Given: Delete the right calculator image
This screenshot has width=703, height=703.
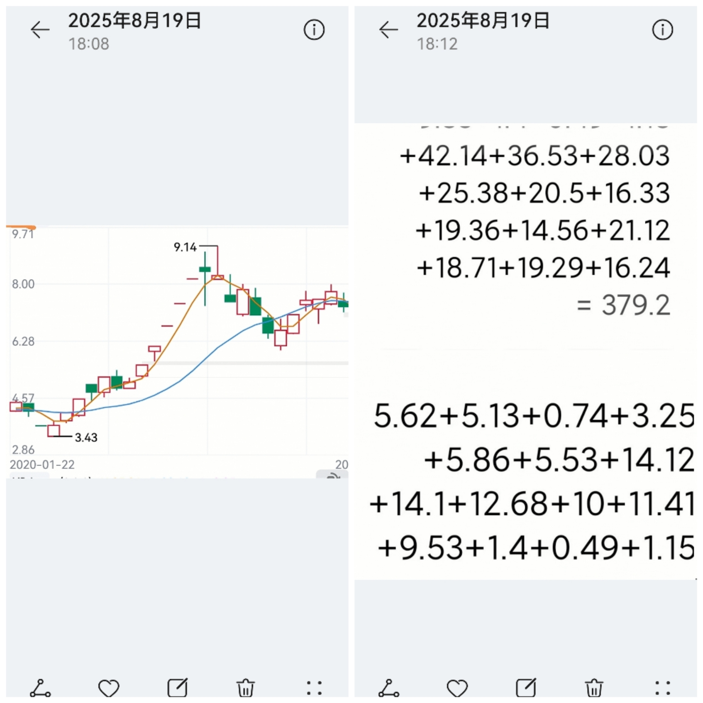Looking at the screenshot, I should 594,688.
